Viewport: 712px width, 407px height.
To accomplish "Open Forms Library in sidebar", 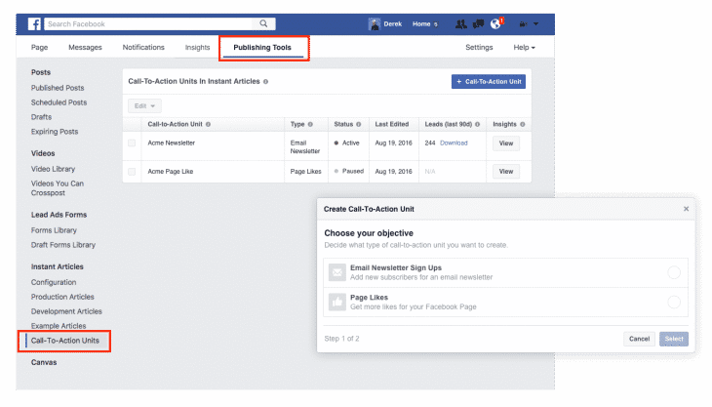I will [54, 230].
